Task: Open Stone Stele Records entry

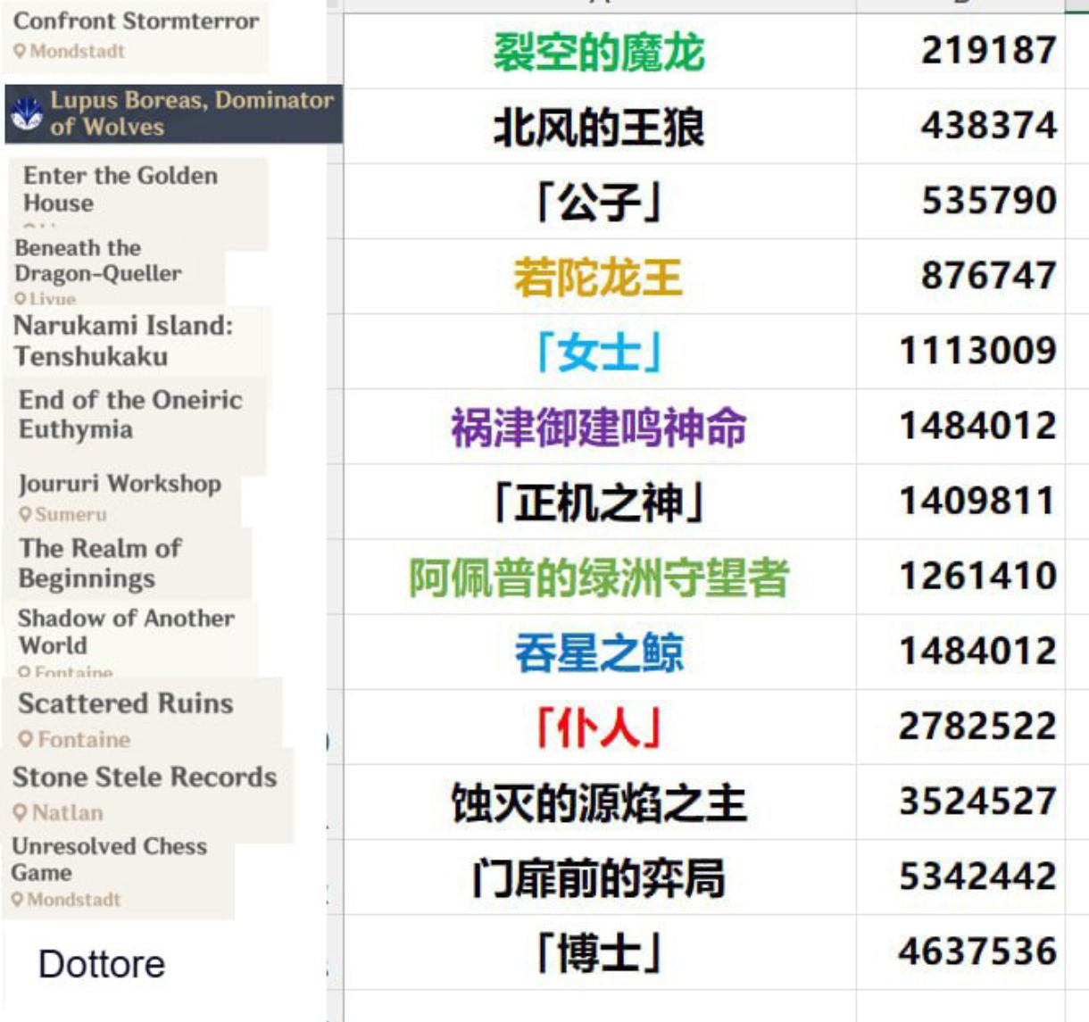Action: (147, 794)
